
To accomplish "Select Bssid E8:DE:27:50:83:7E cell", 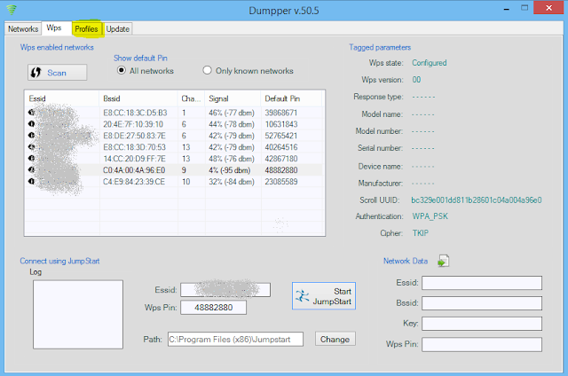I will 134,136.
